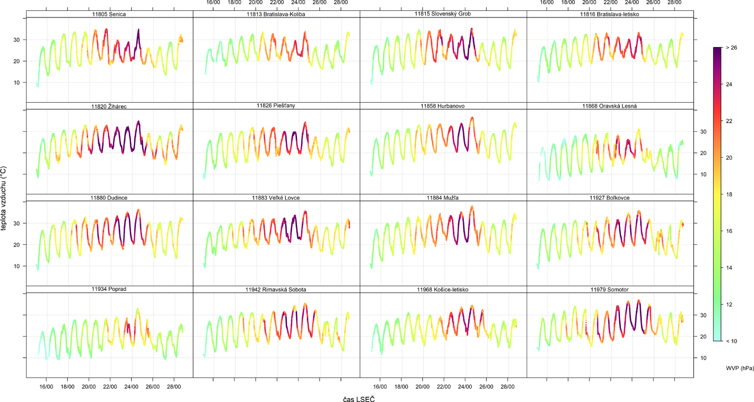Select the 11942 Rimavská Sobota panel header
754x402 pixels.
276,289
